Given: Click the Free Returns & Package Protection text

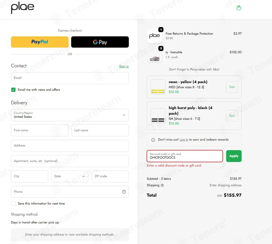Looking at the screenshot, I should tap(189, 34).
